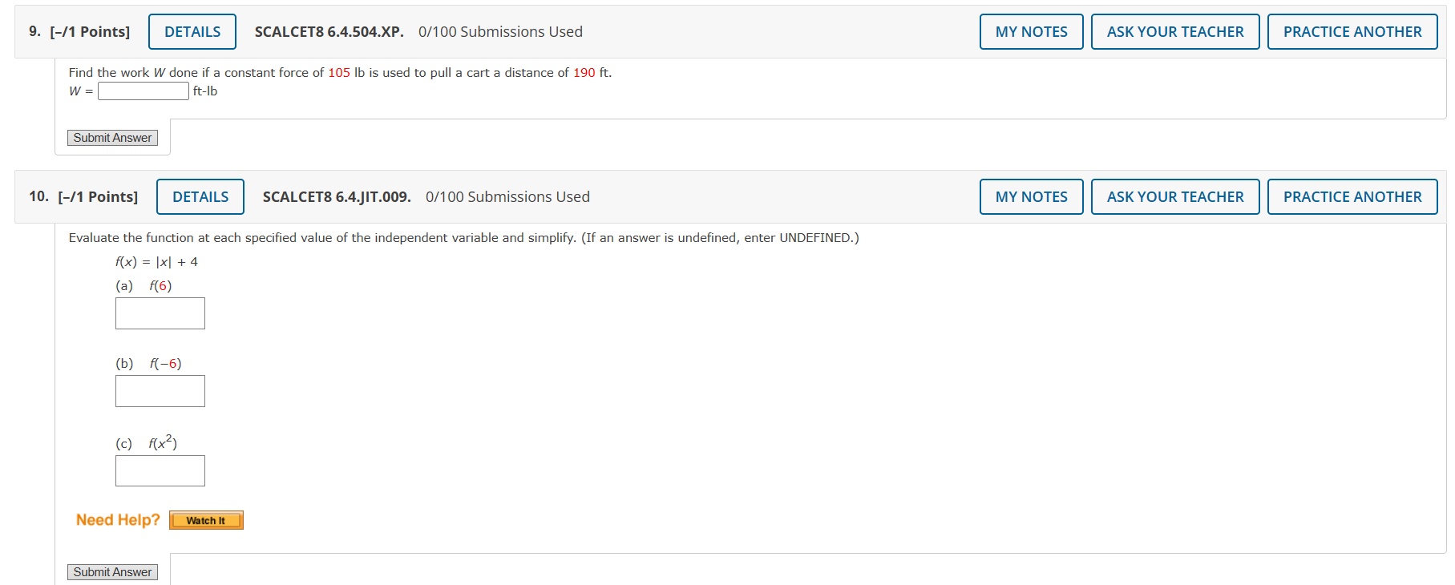Select the answer box for f(6)
Image resolution: width=1455 pixels, height=585 pixels.
coord(160,313)
